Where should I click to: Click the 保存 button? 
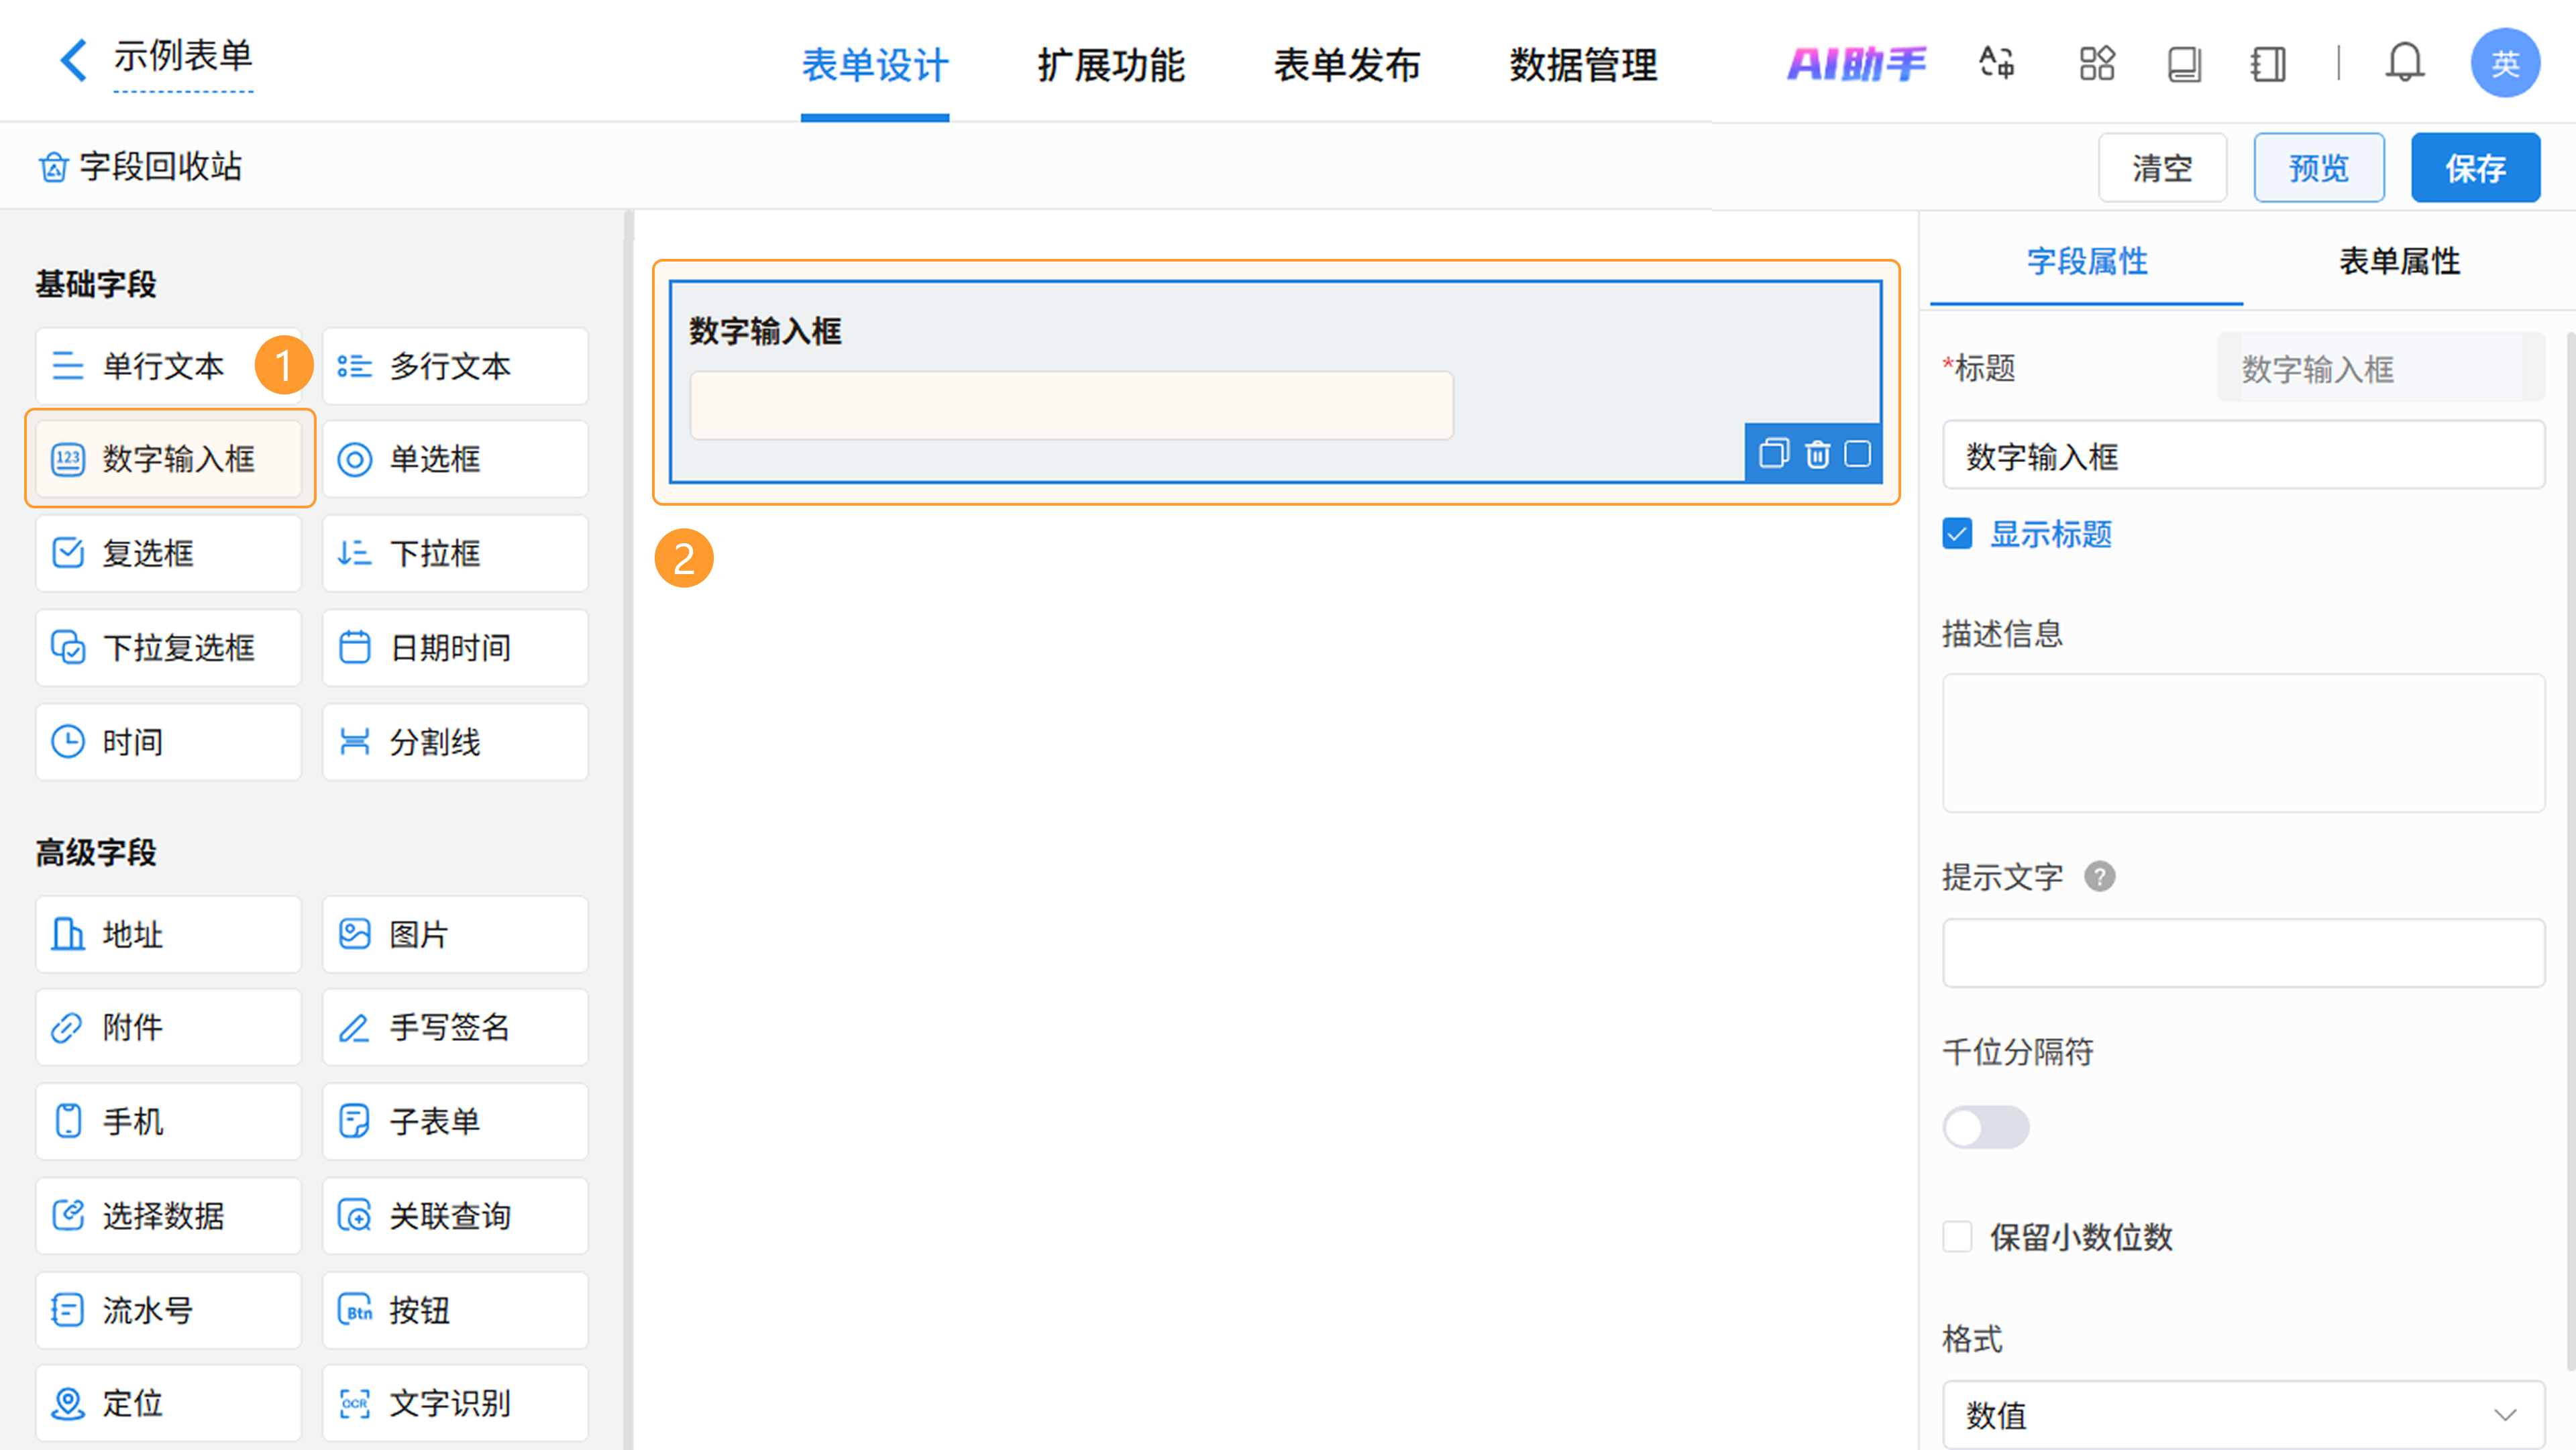click(2475, 168)
